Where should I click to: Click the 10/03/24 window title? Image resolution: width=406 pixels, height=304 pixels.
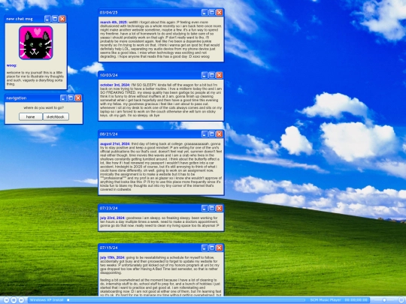tap(109, 75)
